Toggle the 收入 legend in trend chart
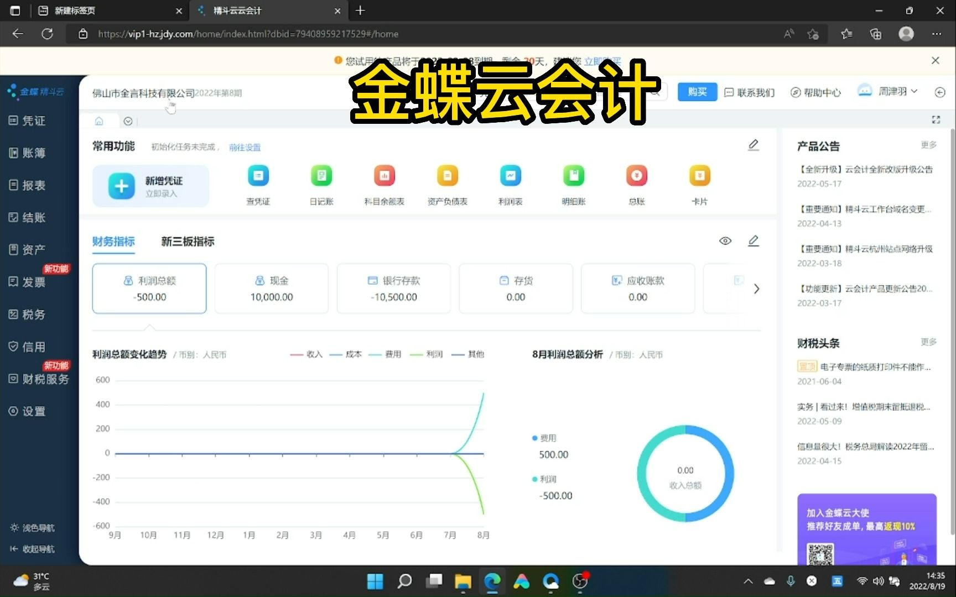956x597 pixels. click(306, 354)
